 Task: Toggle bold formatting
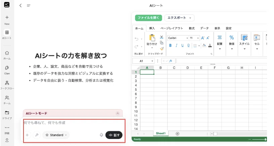(170, 46)
